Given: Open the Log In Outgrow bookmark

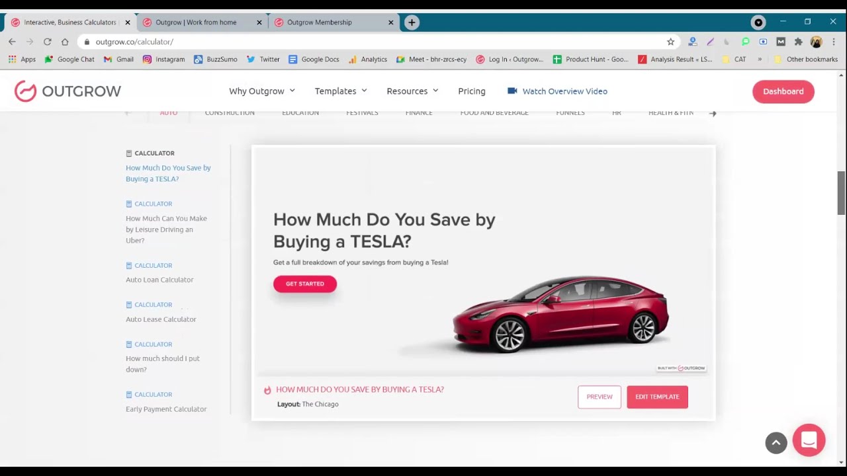Looking at the screenshot, I should pos(510,59).
